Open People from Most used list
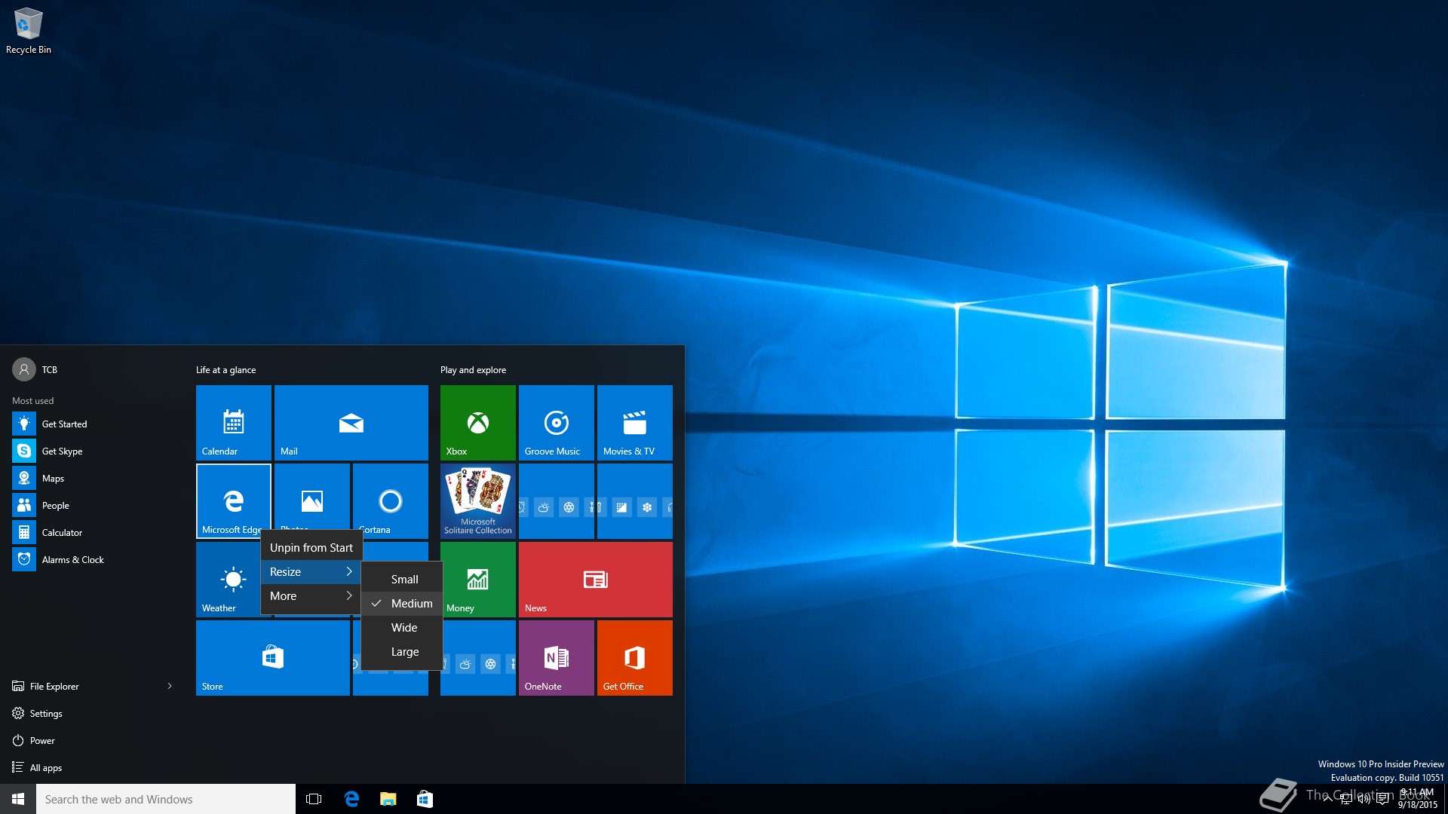The height and width of the screenshot is (814, 1448). pos(94,506)
